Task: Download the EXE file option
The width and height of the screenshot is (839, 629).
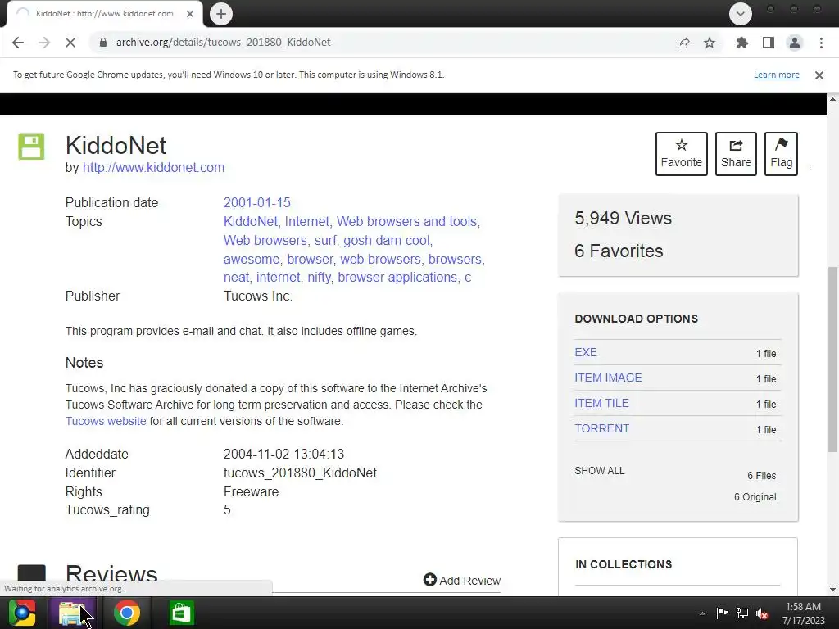Action: pos(586,352)
